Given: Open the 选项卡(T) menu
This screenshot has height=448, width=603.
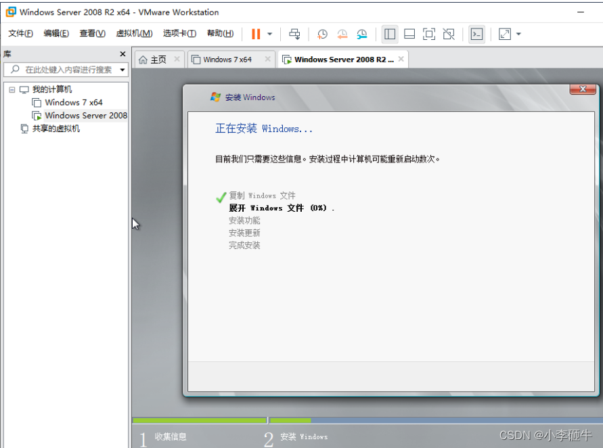Looking at the screenshot, I should (179, 33).
